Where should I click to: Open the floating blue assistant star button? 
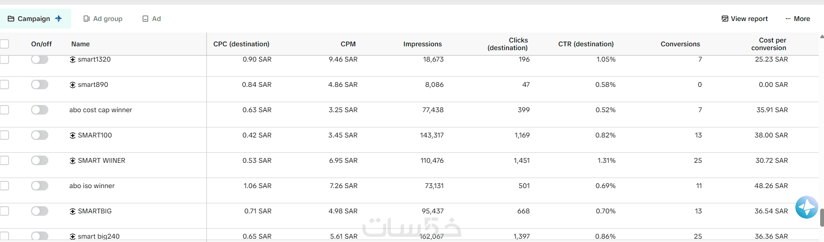pos(807,207)
